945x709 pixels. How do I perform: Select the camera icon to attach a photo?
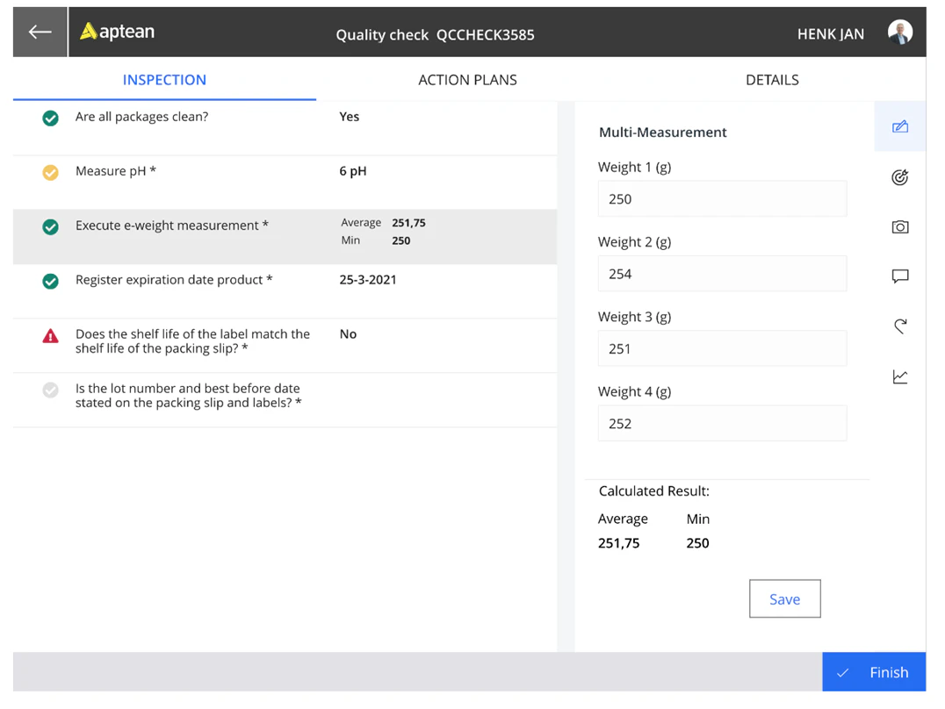[899, 226]
